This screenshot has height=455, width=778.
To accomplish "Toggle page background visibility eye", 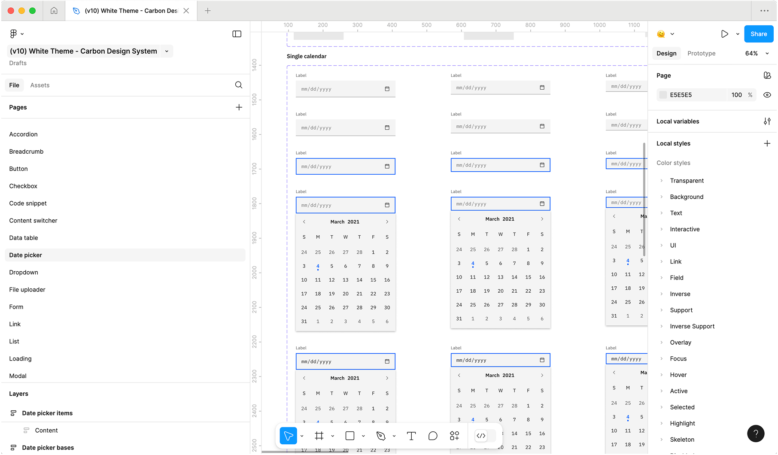I will point(767,95).
